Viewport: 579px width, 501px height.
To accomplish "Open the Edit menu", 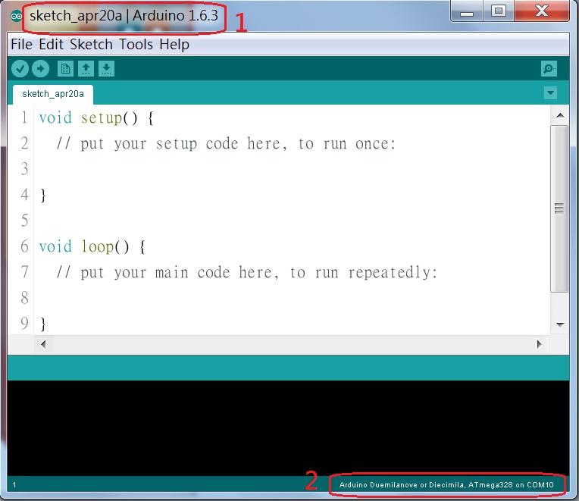I will click(x=52, y=44).
